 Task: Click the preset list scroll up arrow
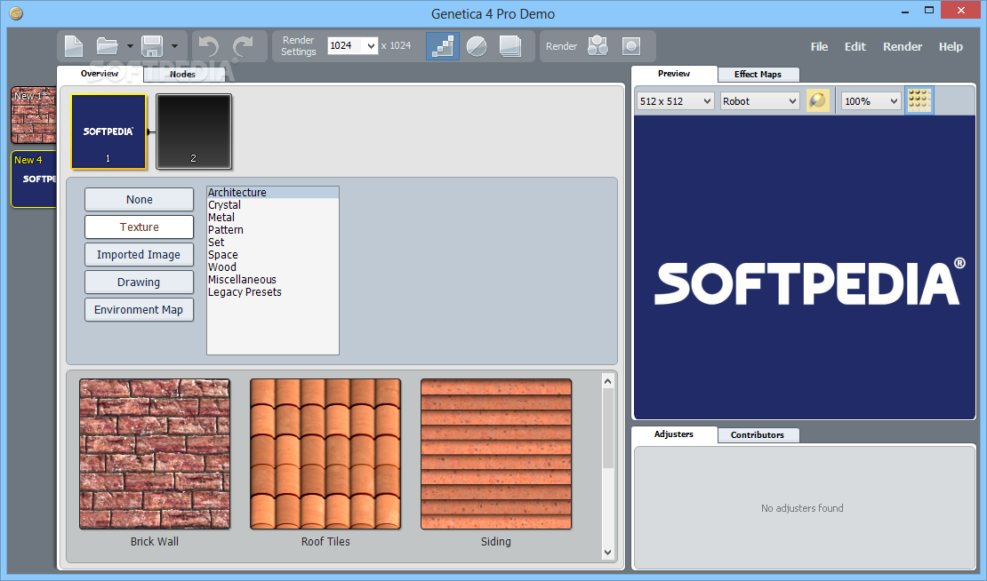tap(607, 380)
